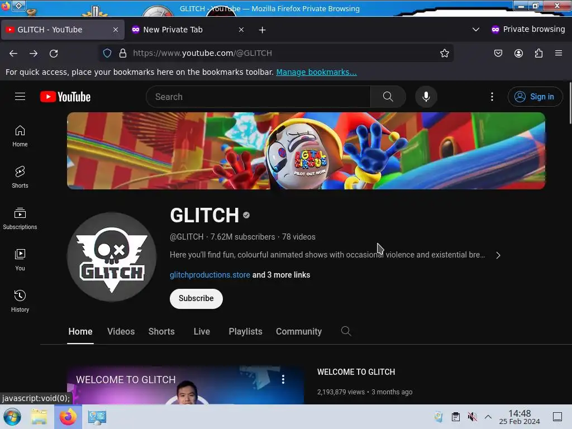Click the Private browsing indicator
Viewport: 572px width, 429px height.
(528, 29)
